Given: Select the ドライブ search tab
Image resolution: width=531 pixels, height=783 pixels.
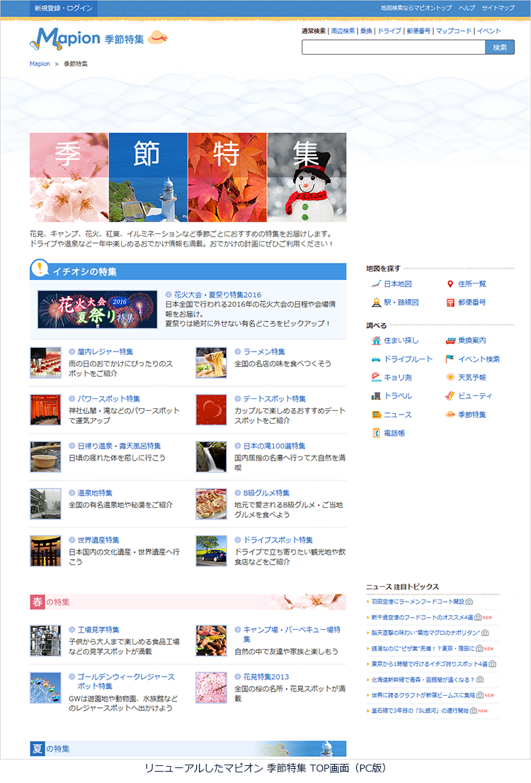Looking at the screenshot, I should [389, 31].
